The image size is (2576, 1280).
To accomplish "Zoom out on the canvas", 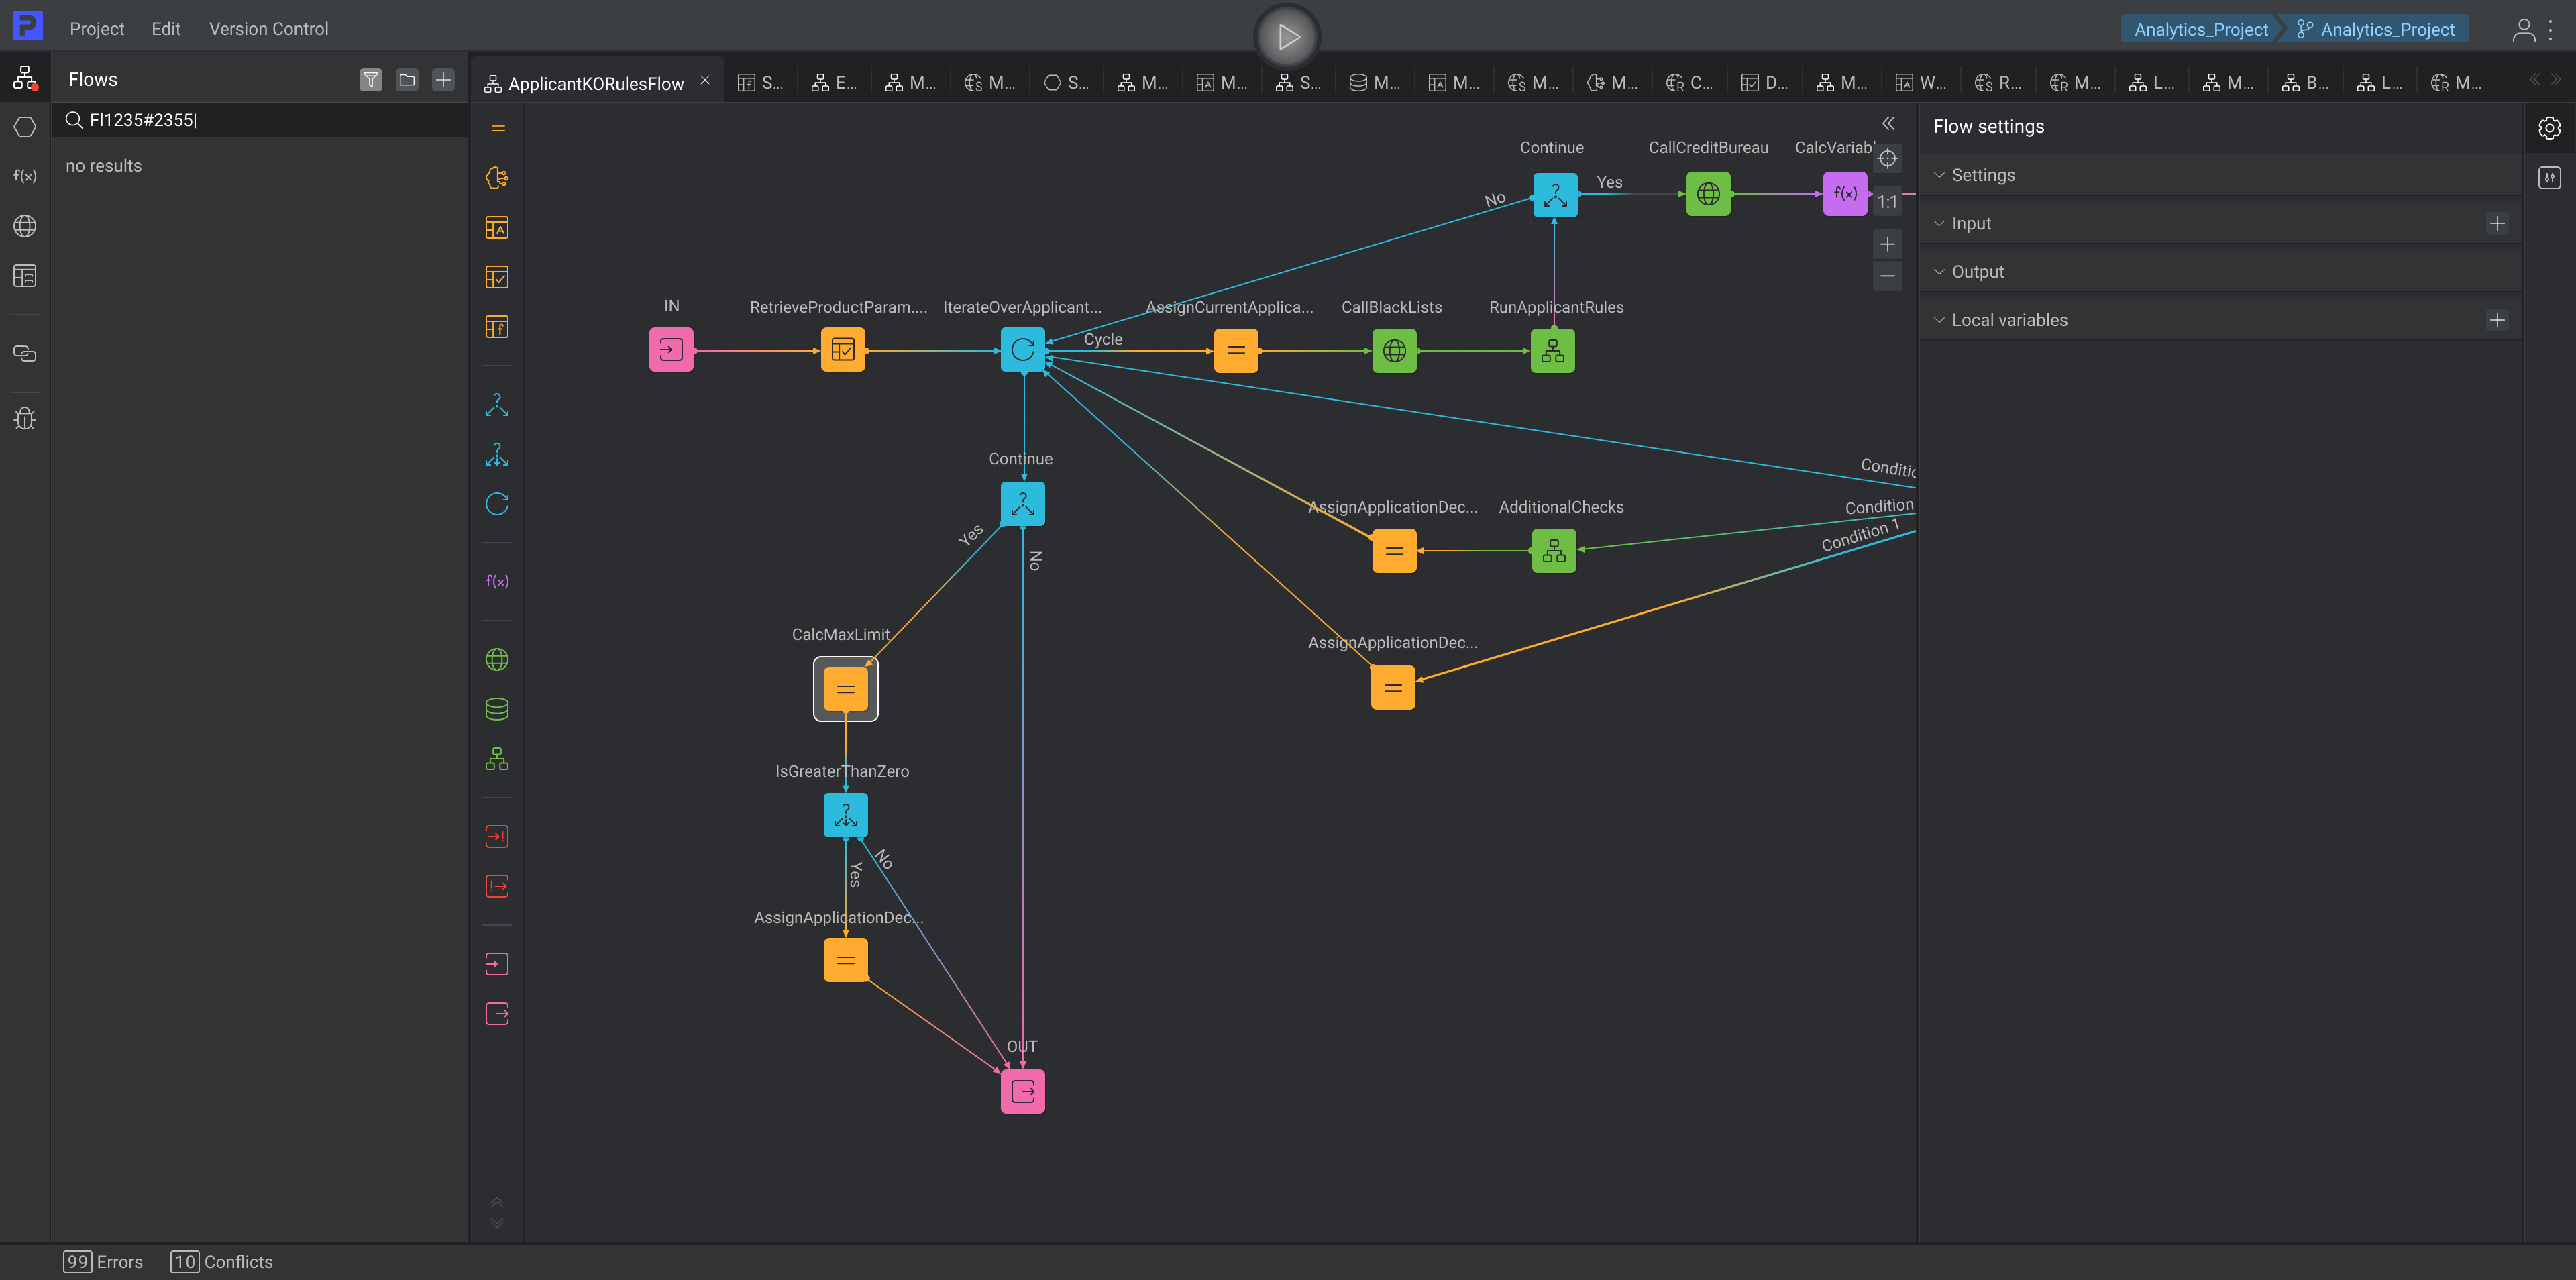I will point(1887,276).
